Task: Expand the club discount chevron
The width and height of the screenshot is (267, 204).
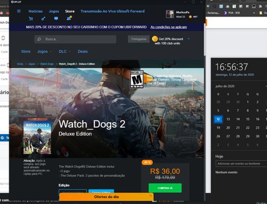Action: coord(189,39)
